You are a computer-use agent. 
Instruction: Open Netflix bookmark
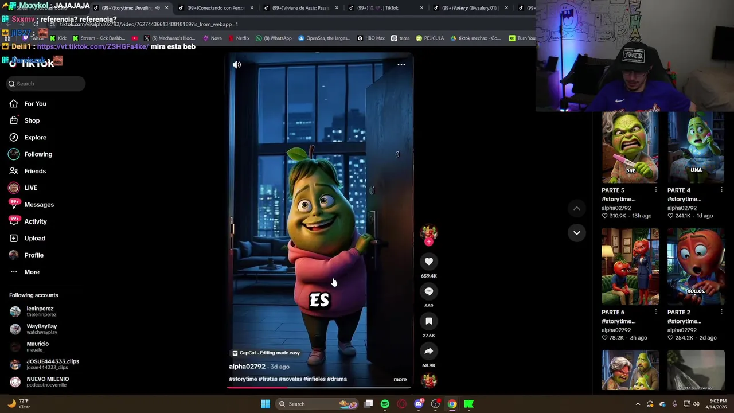(x=239, y=38)
